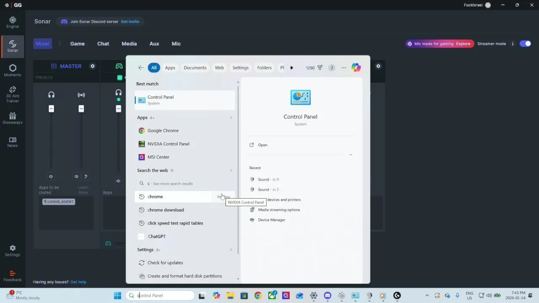Click Explore on the mic banner

[x=463, y=44]
